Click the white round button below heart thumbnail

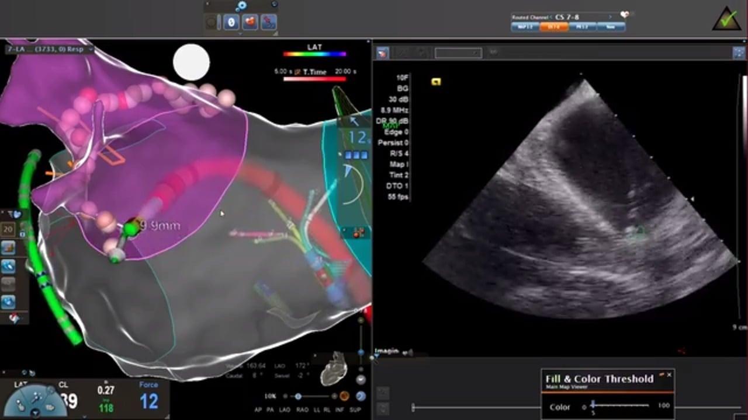tap(361, 380)
